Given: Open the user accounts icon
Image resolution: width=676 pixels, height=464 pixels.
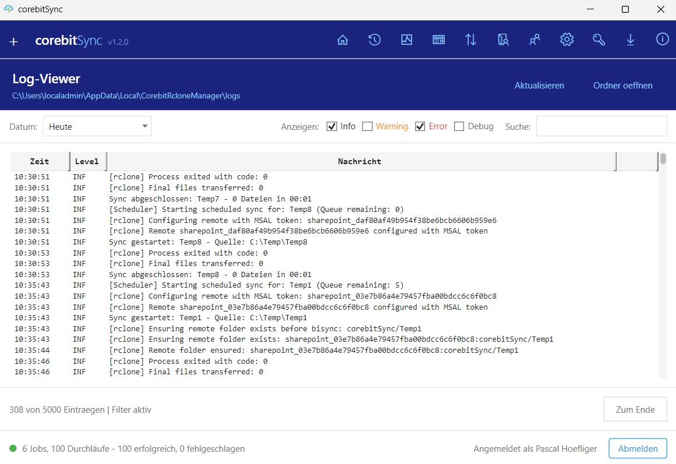Looking at the screenshot, I should (535, 40).
